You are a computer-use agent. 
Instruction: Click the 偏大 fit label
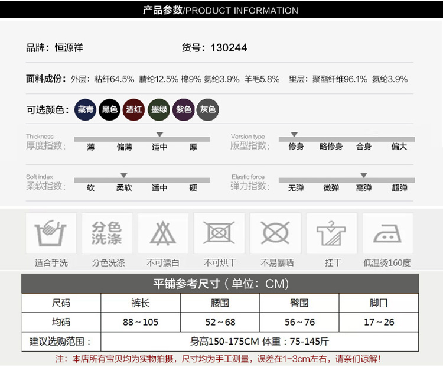point(399,147)
